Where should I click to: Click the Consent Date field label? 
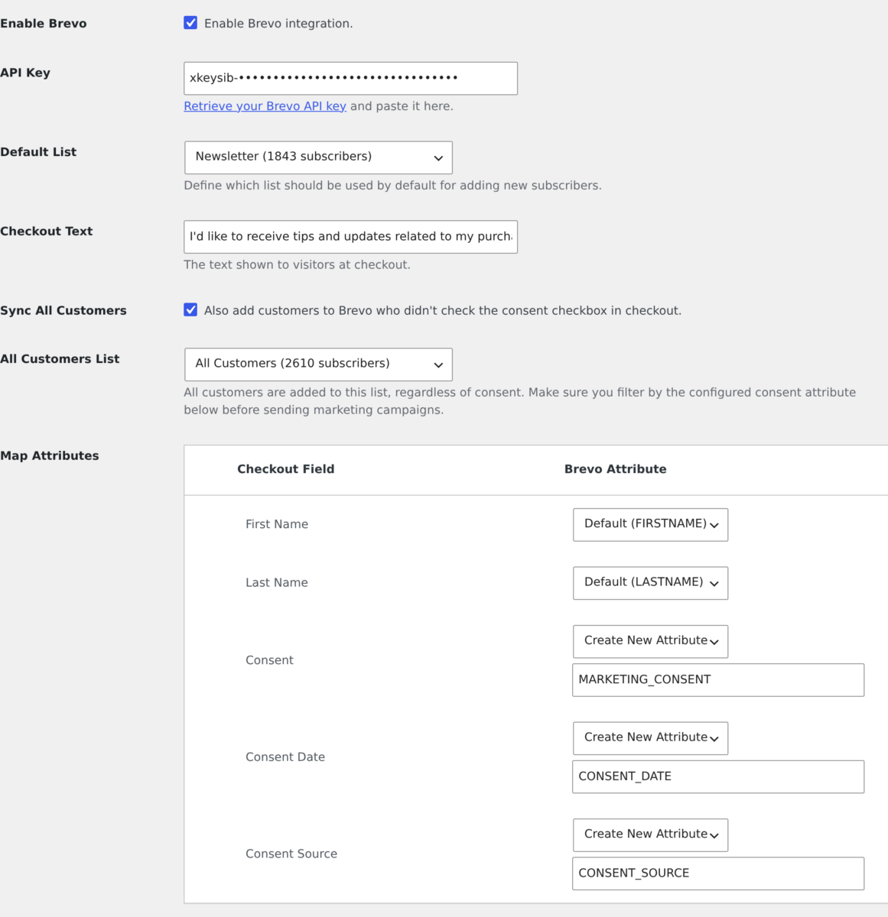click(285, 757)
